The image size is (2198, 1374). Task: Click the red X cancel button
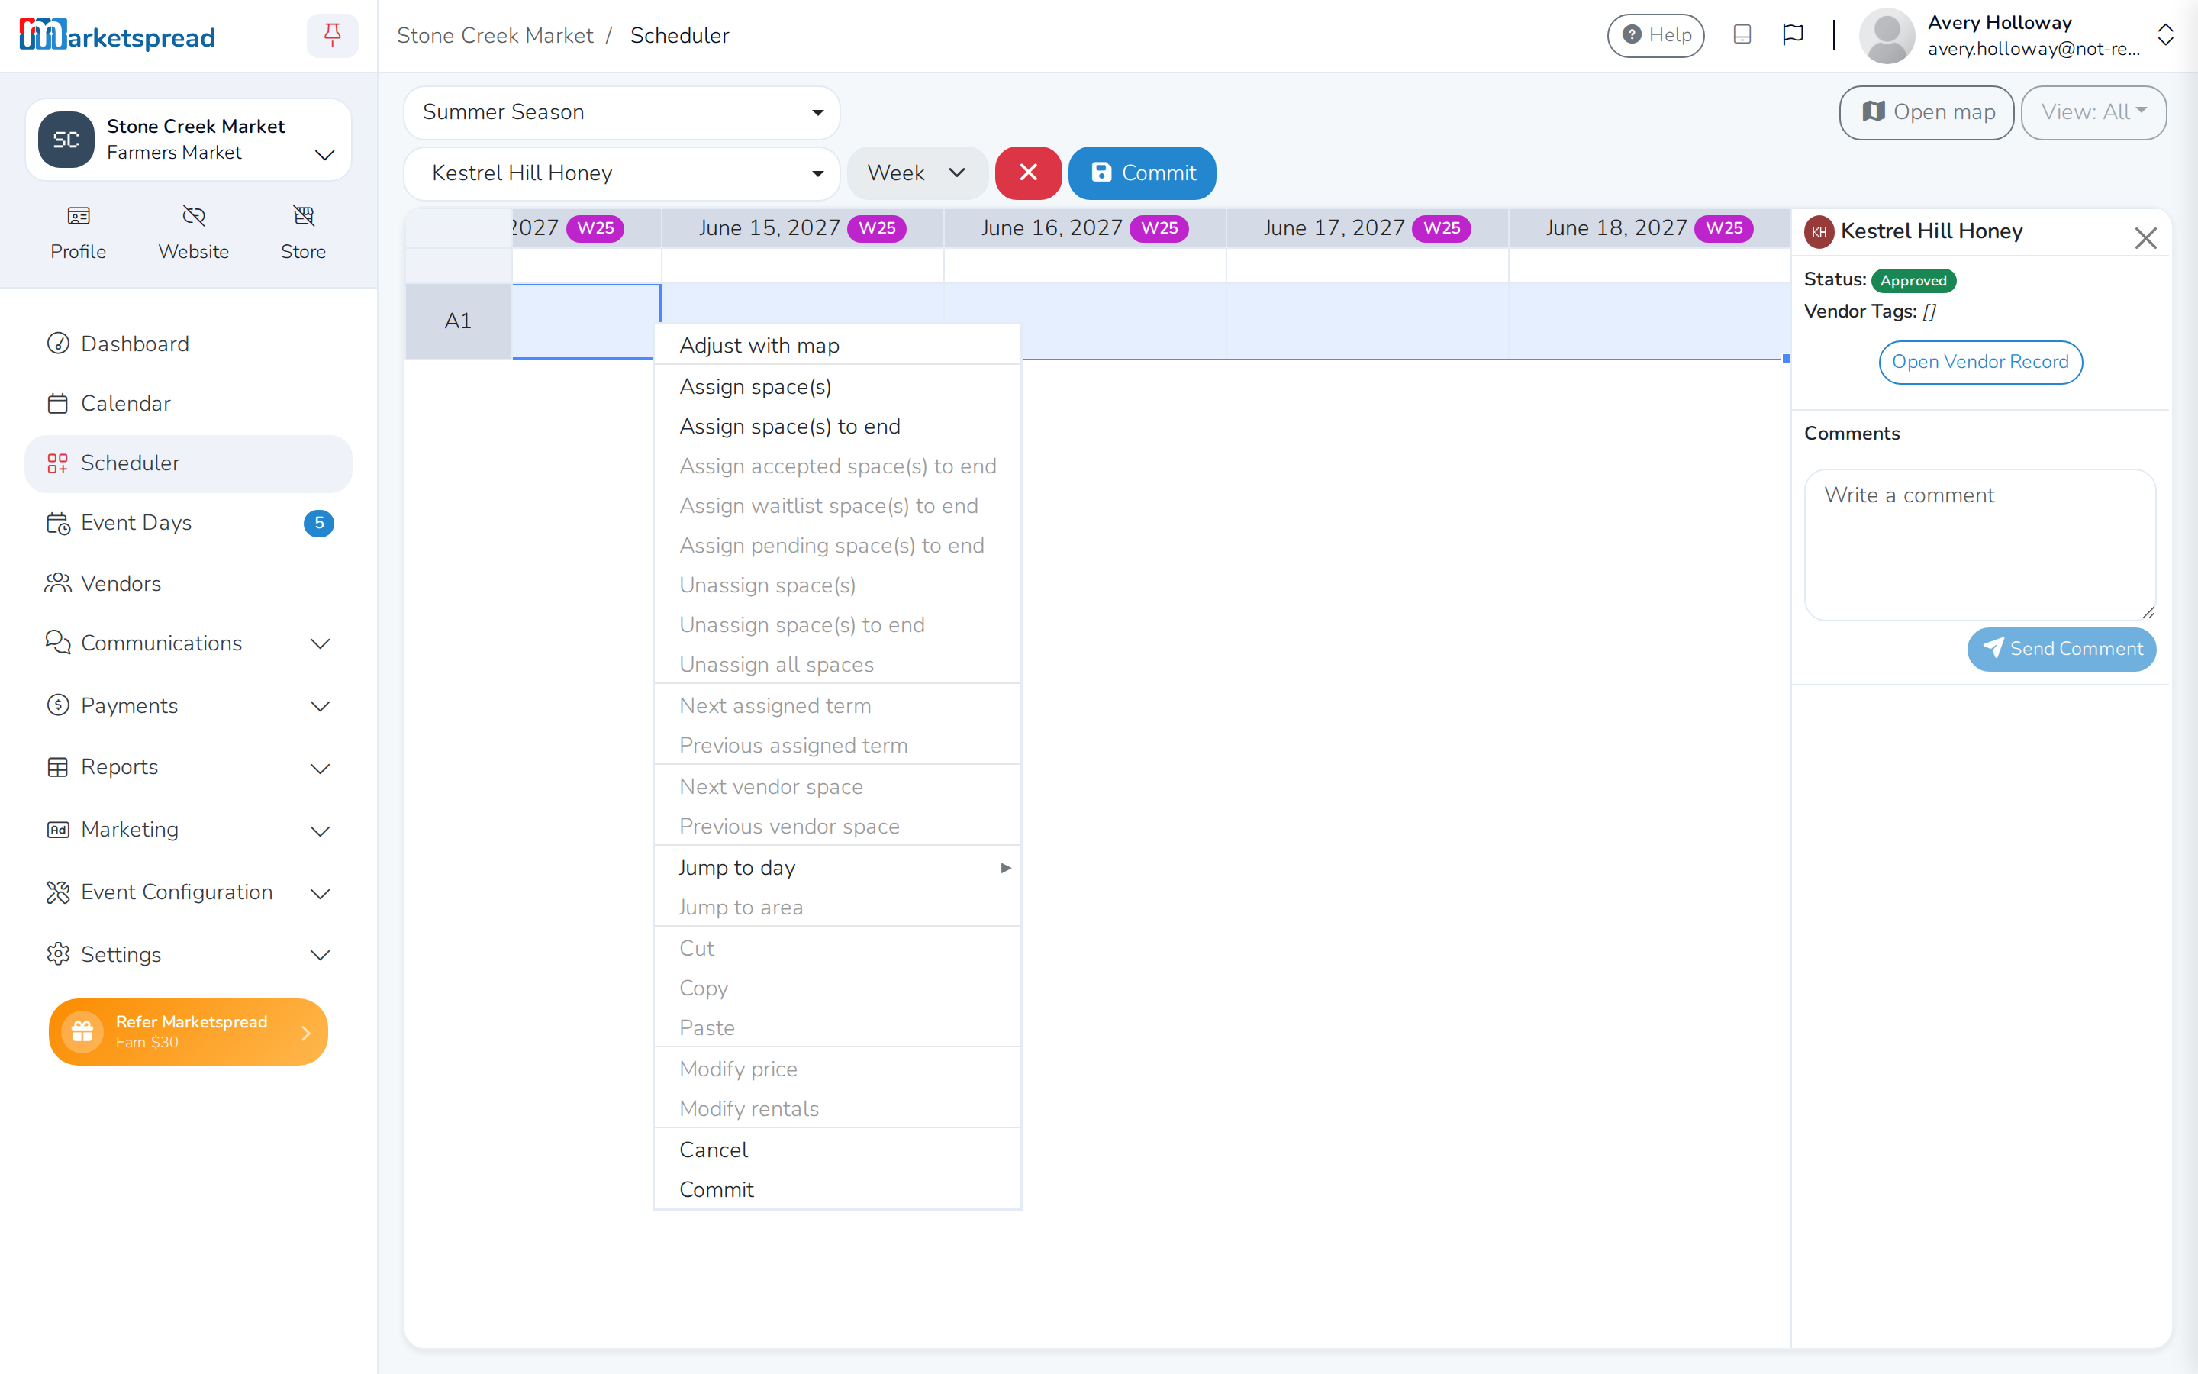click(x=1028, y=173)
